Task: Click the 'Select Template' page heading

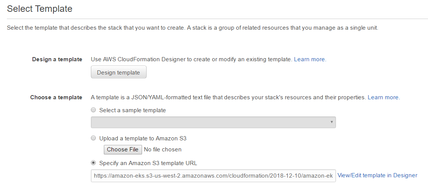Action: (x=40, y=9)
